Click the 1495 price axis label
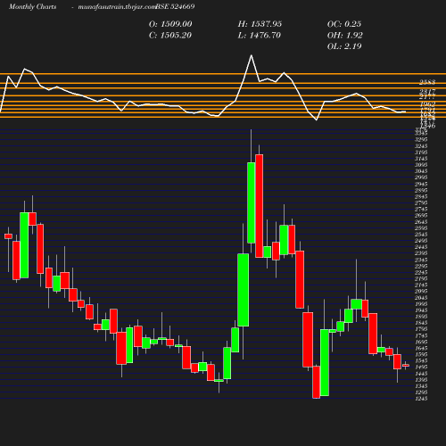Image resolution: width=446 pixels, height=446 pixels. (421, 368)
